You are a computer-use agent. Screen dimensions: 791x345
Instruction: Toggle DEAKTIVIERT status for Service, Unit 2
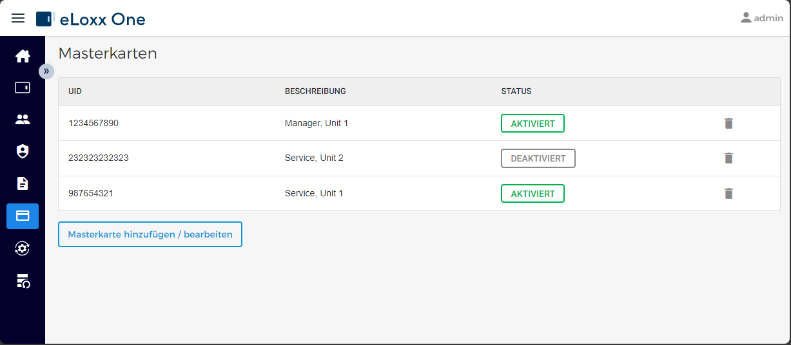[x=538, y=158]
